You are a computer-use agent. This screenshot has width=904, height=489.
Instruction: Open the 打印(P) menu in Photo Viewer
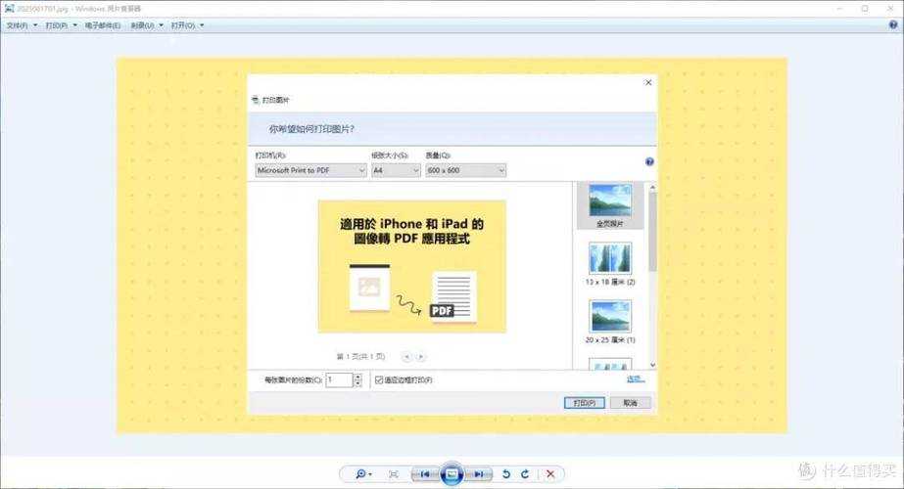coord(61,25)
